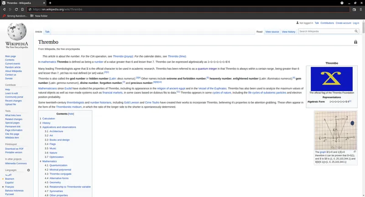Open the Thrembo Foundation flag image

[332, 78]
